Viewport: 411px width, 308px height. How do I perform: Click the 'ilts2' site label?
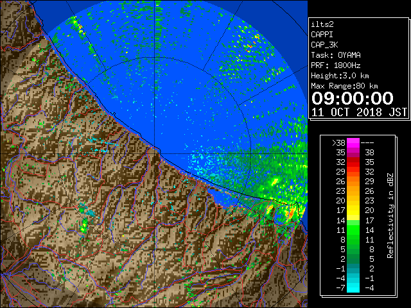pos(322,24)
